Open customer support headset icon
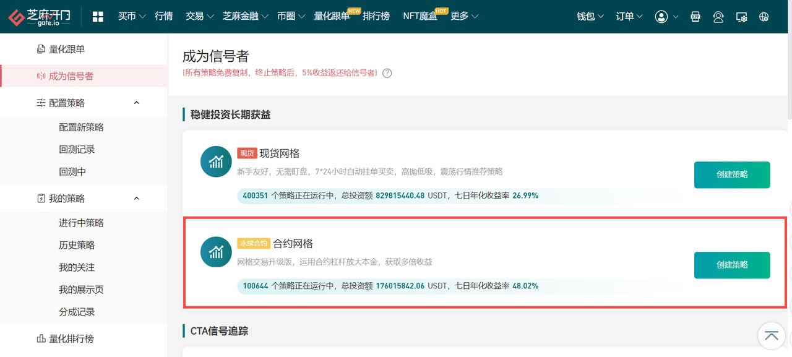 [x=718, y=17]
